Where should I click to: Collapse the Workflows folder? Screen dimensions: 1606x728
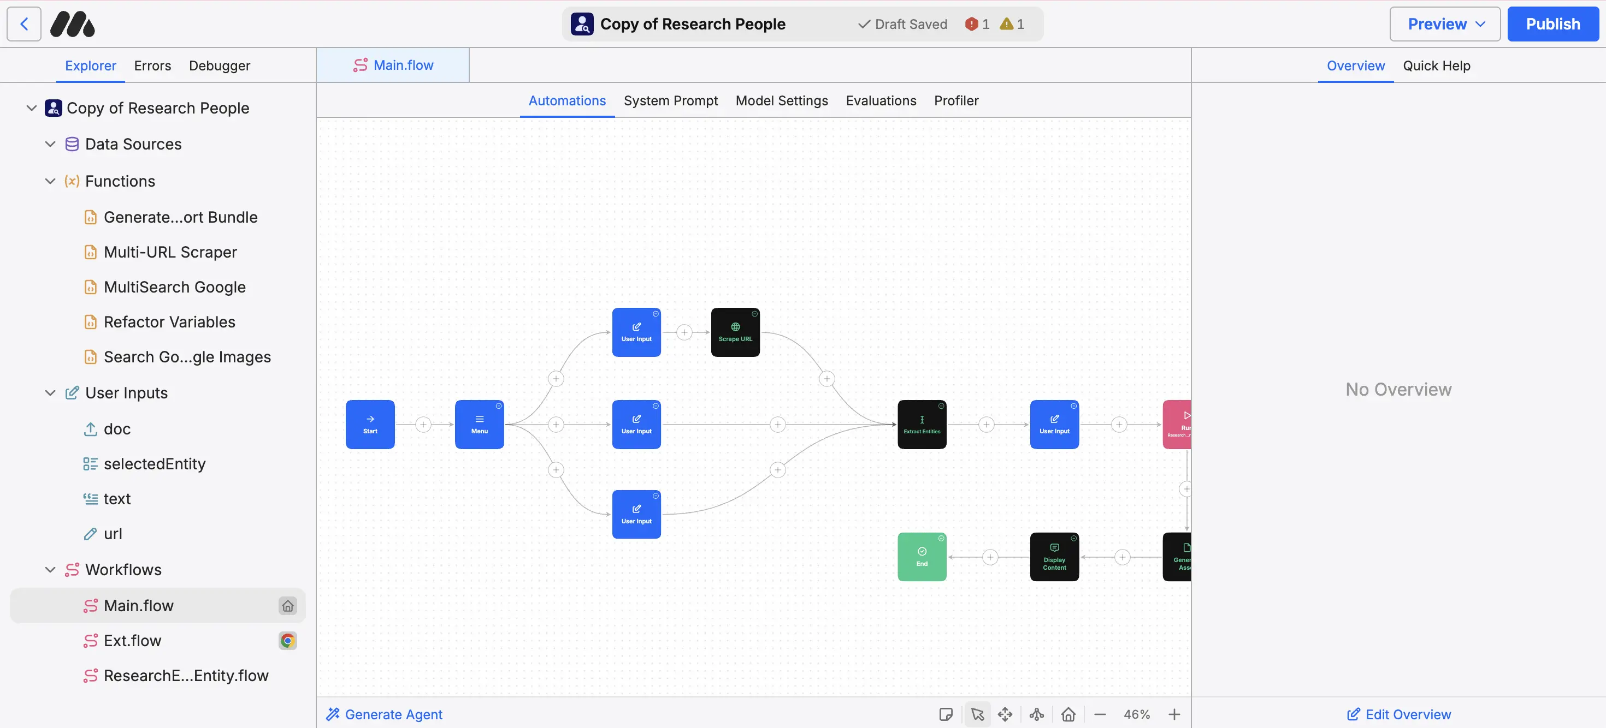(x=50, y=570)
